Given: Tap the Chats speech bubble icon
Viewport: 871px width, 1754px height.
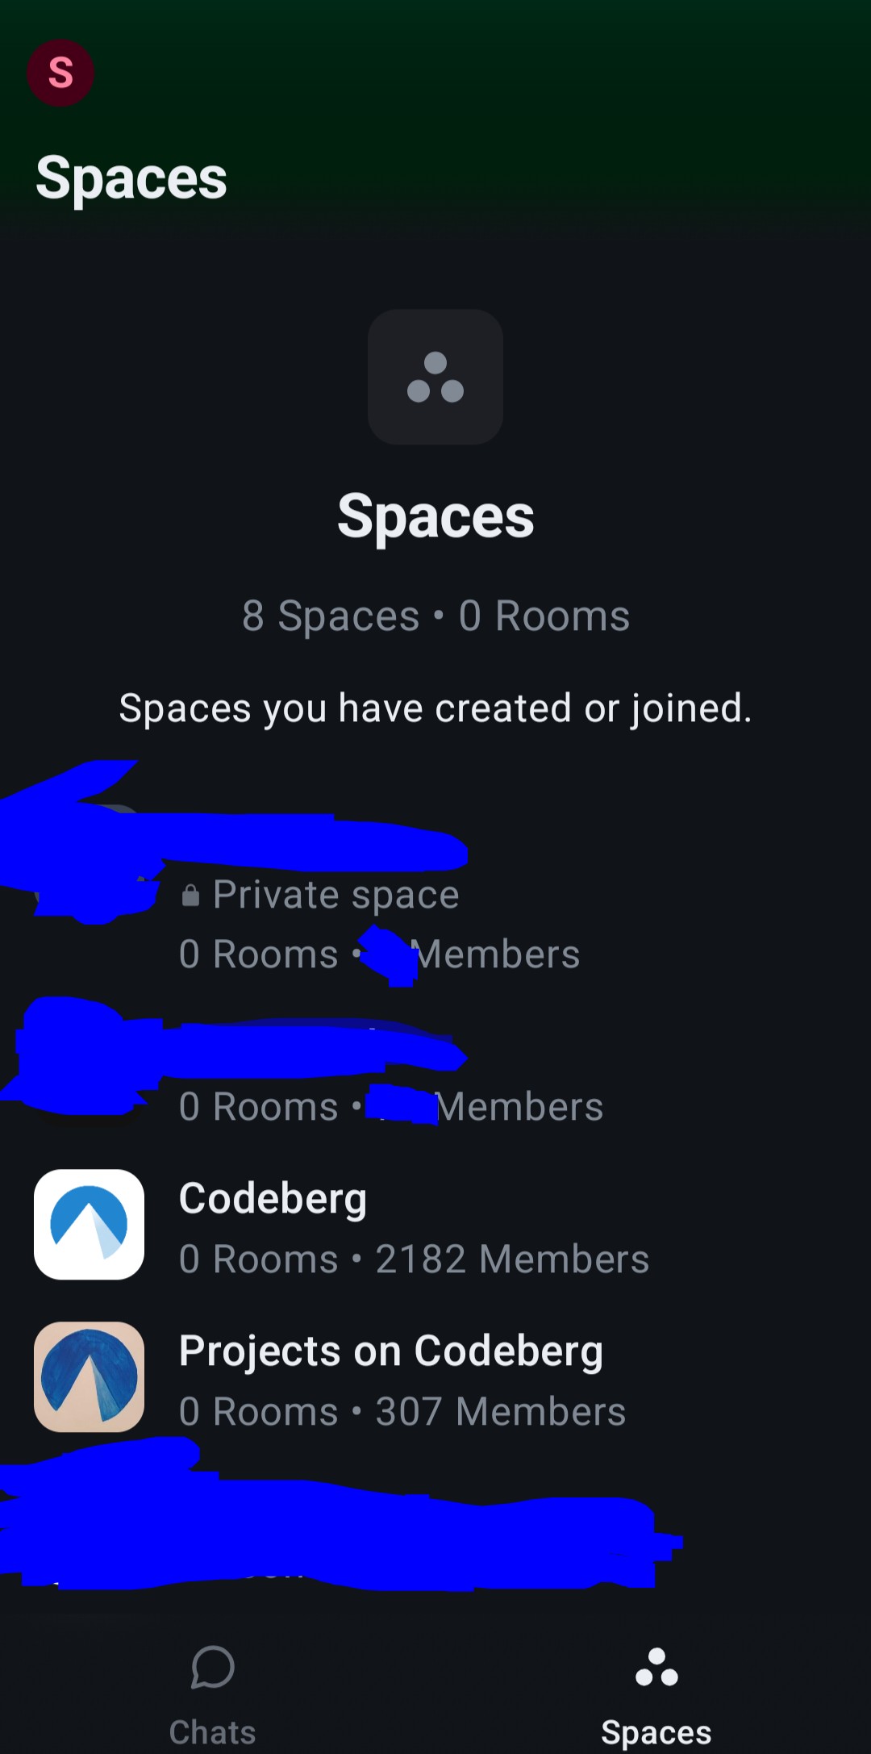Looking at the screenshot, I should 213,1667.
